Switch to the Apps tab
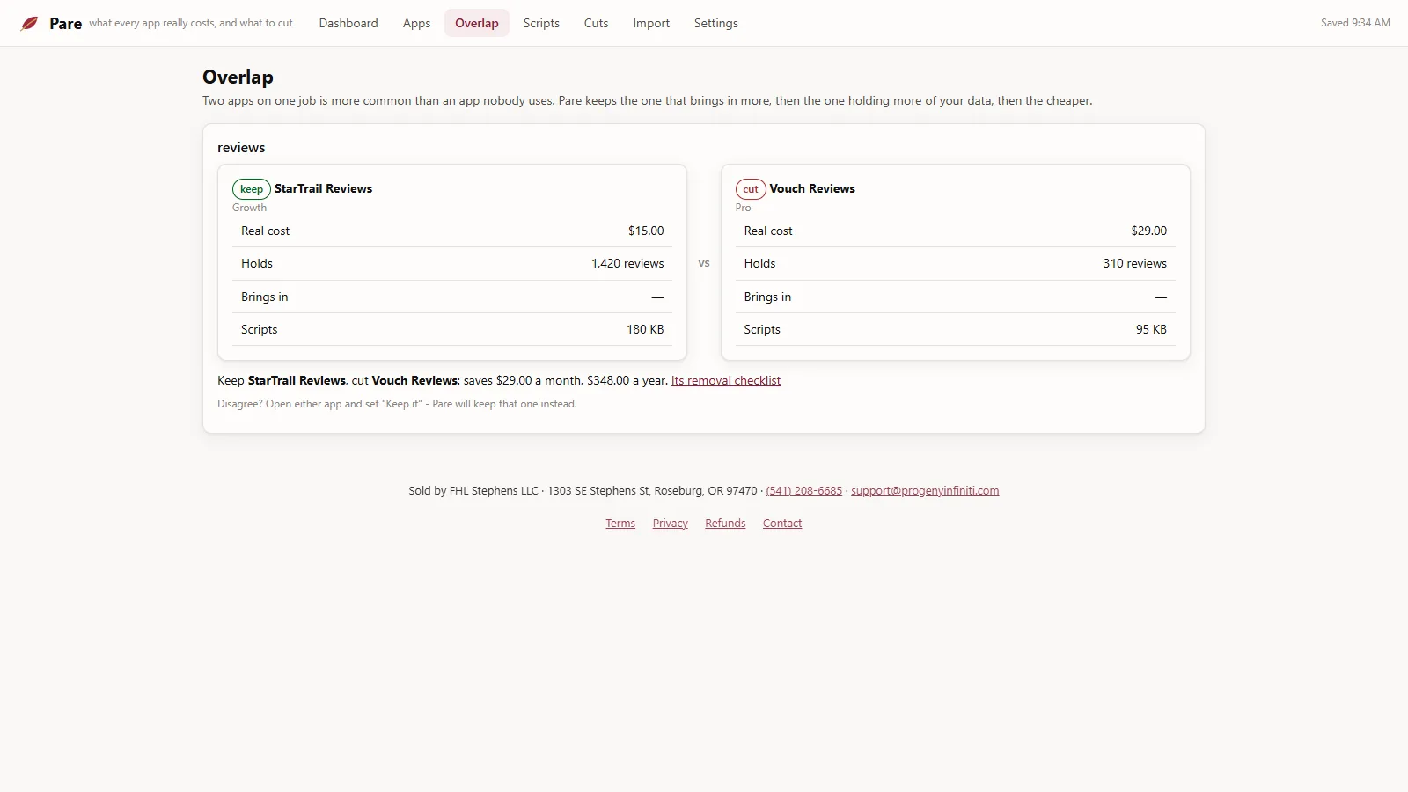 [416, 23]
